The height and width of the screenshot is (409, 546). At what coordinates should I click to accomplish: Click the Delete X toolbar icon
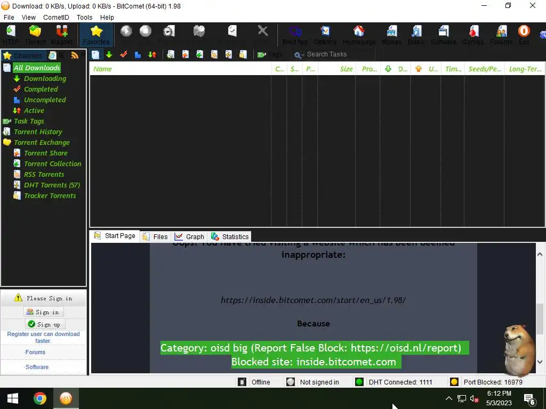[263, 31]
